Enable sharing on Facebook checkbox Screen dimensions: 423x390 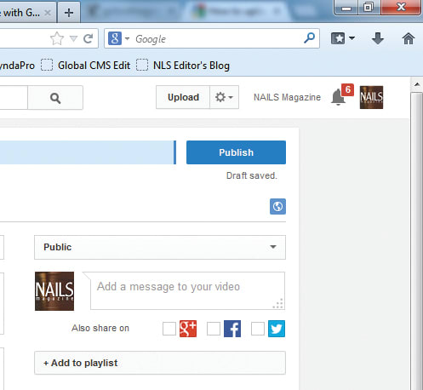point(214,329)
